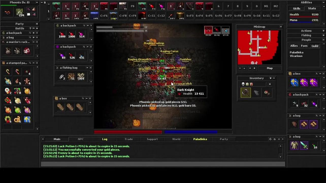Zoom in minimap with plus button
The height and width of the screenshot is (183, 326).
(254, 68)
